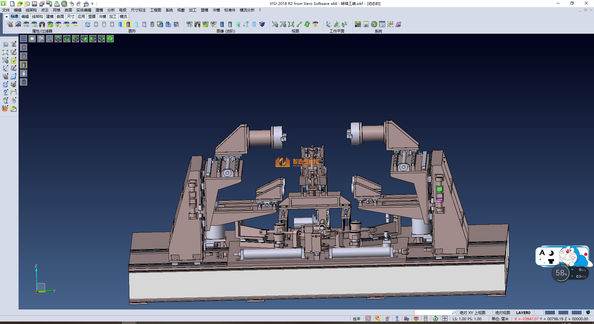Toggle the highlighted cube button in status bar
Image resolution: width=594 pixels, height=324 pixels.
click(x=416, y=319)
